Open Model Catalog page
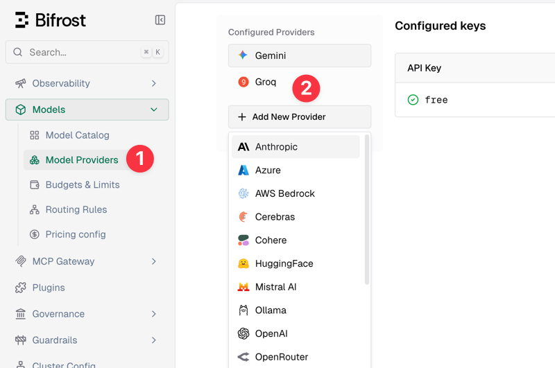This screenshot has height=368, width=555. pos(77,135)
